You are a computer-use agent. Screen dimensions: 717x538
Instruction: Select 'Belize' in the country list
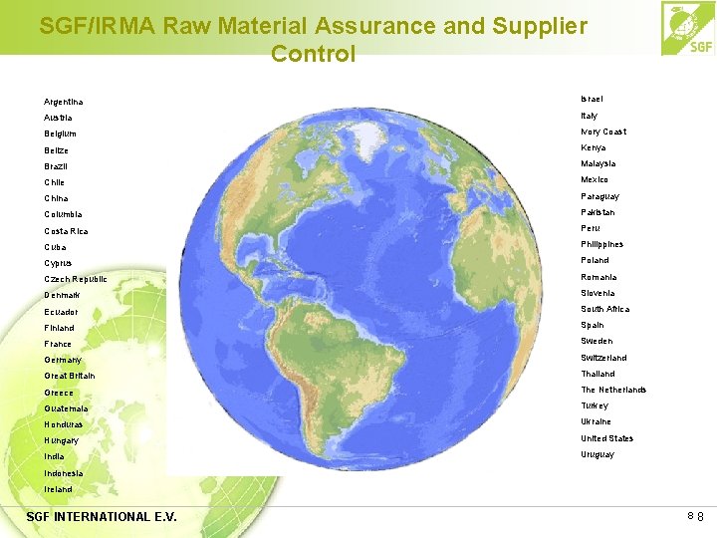(56, 150)
